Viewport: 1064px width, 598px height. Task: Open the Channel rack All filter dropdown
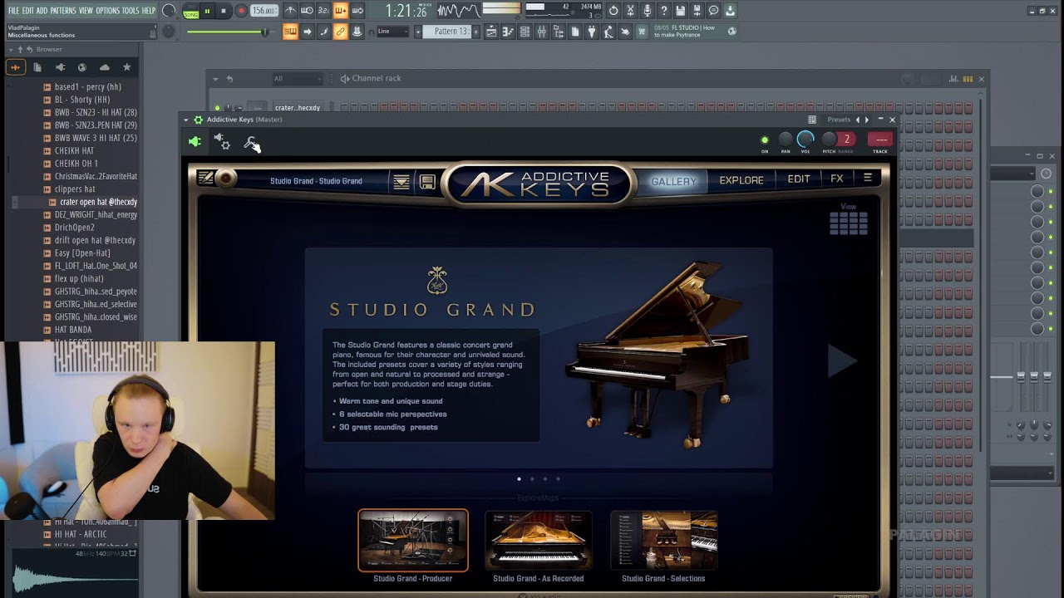pos(297,79)
